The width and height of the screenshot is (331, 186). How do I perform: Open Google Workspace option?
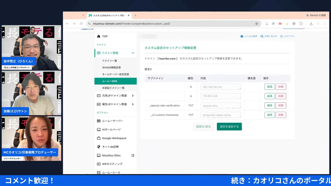[x=114, y=138]
